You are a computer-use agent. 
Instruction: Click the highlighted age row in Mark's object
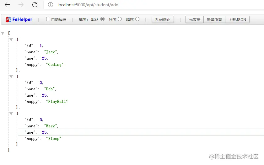point(141,132)
